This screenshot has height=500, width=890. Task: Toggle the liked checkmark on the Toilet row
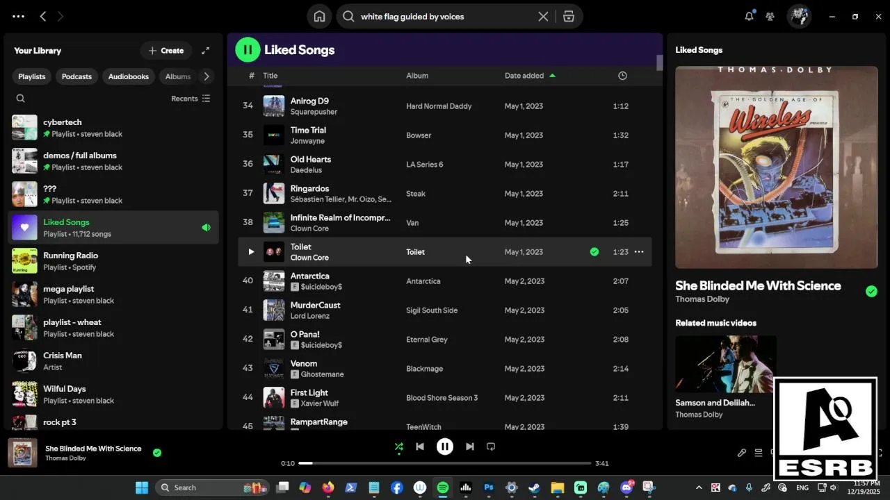click(594, 252)
